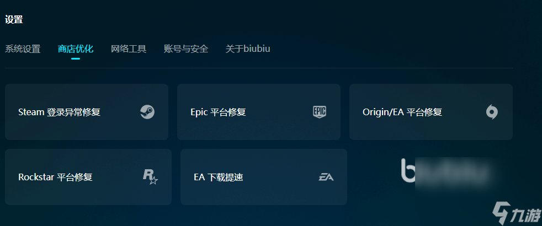This screenshot has width=542, height=226.
Task: Launch Steam 登录异常修复
Action: point(87,112)
